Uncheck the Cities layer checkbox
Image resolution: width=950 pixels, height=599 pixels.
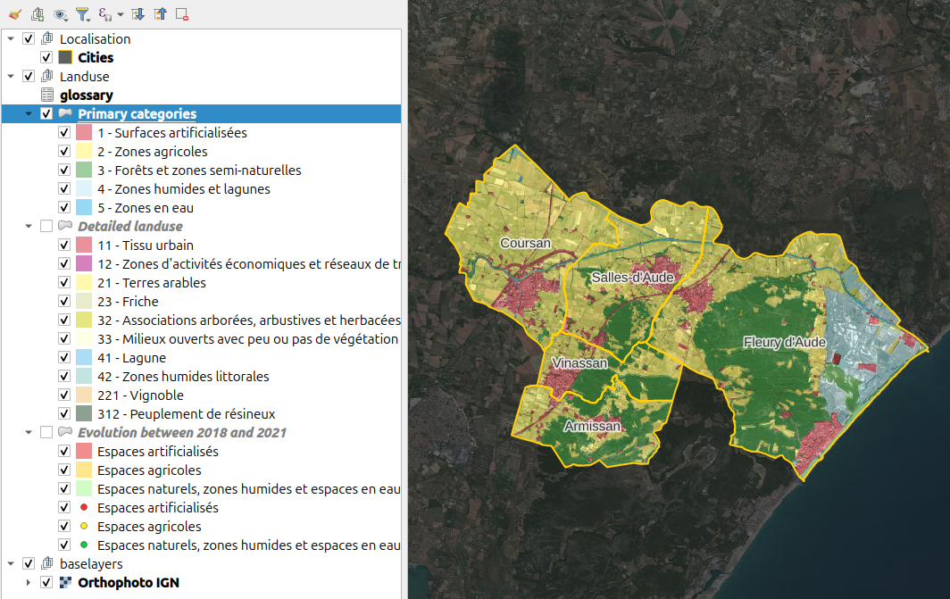[46, 57]
